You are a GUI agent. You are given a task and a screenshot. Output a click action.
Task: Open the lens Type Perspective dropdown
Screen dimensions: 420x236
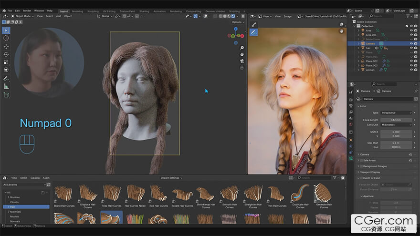pos(396,113)
